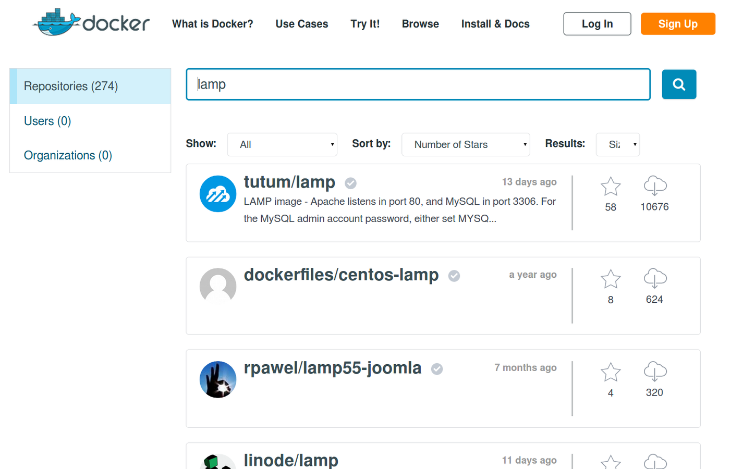
Task: Open the linode/lamp repository link
Action: click(291, 460)
